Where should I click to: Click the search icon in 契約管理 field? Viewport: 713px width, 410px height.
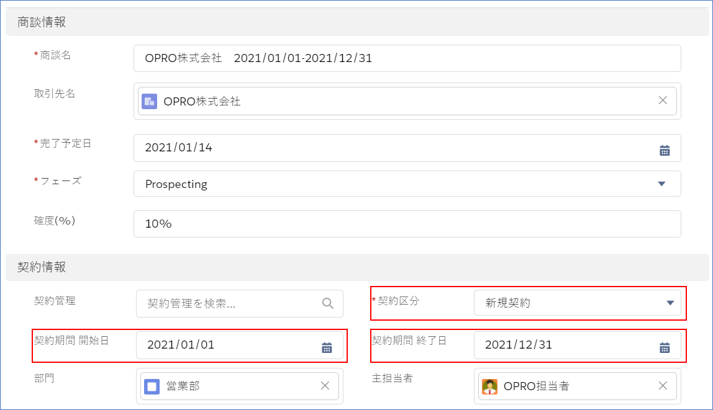328,303
